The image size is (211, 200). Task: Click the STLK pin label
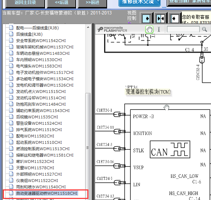(x=138, y=150)
